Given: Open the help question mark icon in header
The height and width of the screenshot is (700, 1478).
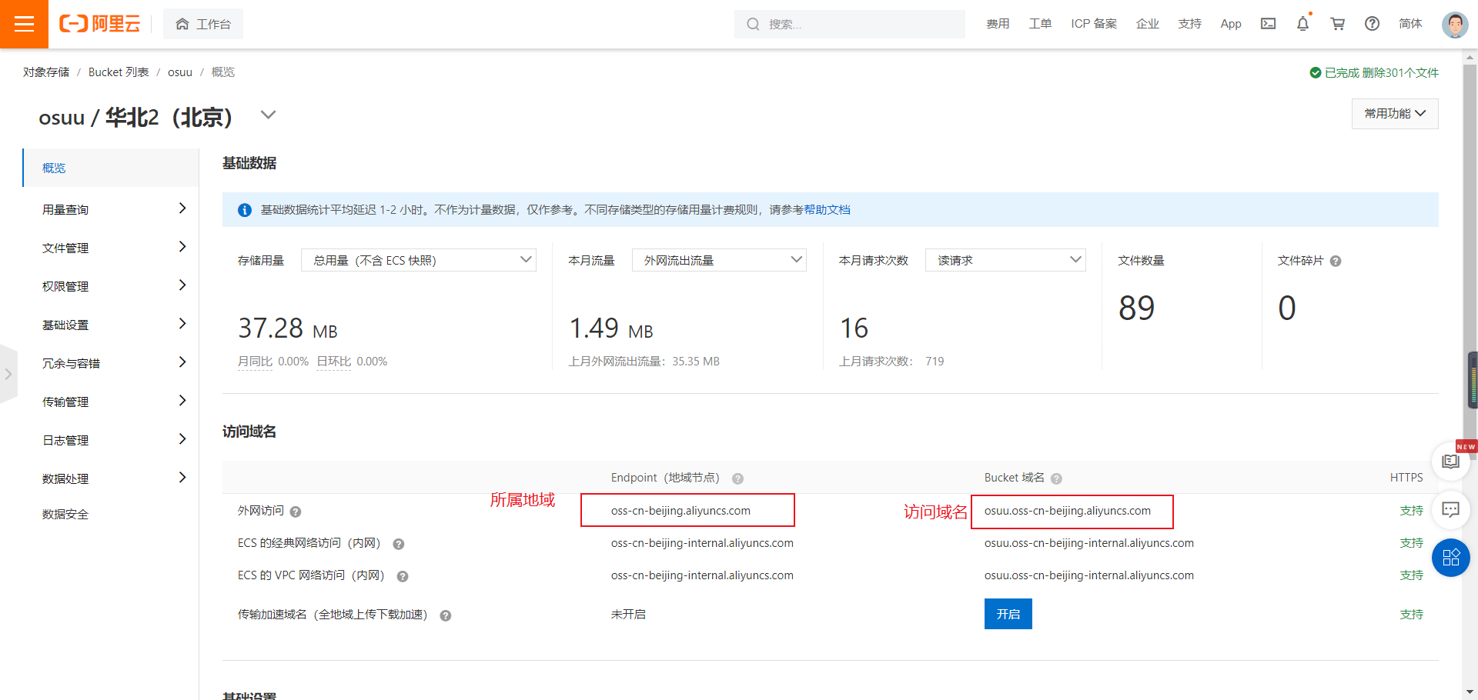Looking at the screenshot, I should (1372, 24).
